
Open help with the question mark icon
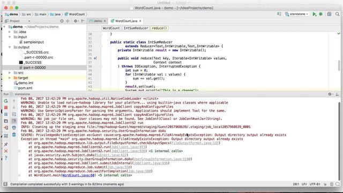6,158
